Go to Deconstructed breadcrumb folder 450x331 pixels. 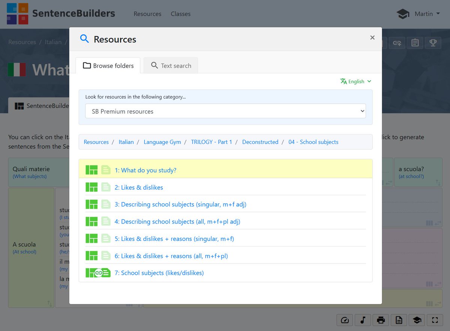pos(260,142)
